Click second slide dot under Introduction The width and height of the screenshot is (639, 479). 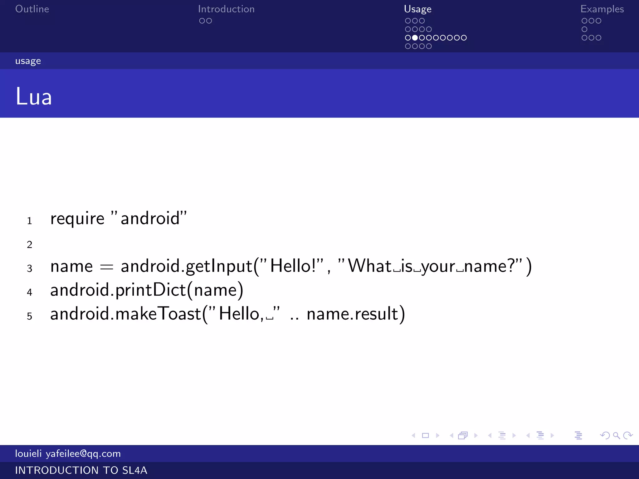point(209,21)
